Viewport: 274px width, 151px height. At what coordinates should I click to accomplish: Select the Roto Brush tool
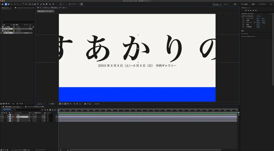(50, 4)
